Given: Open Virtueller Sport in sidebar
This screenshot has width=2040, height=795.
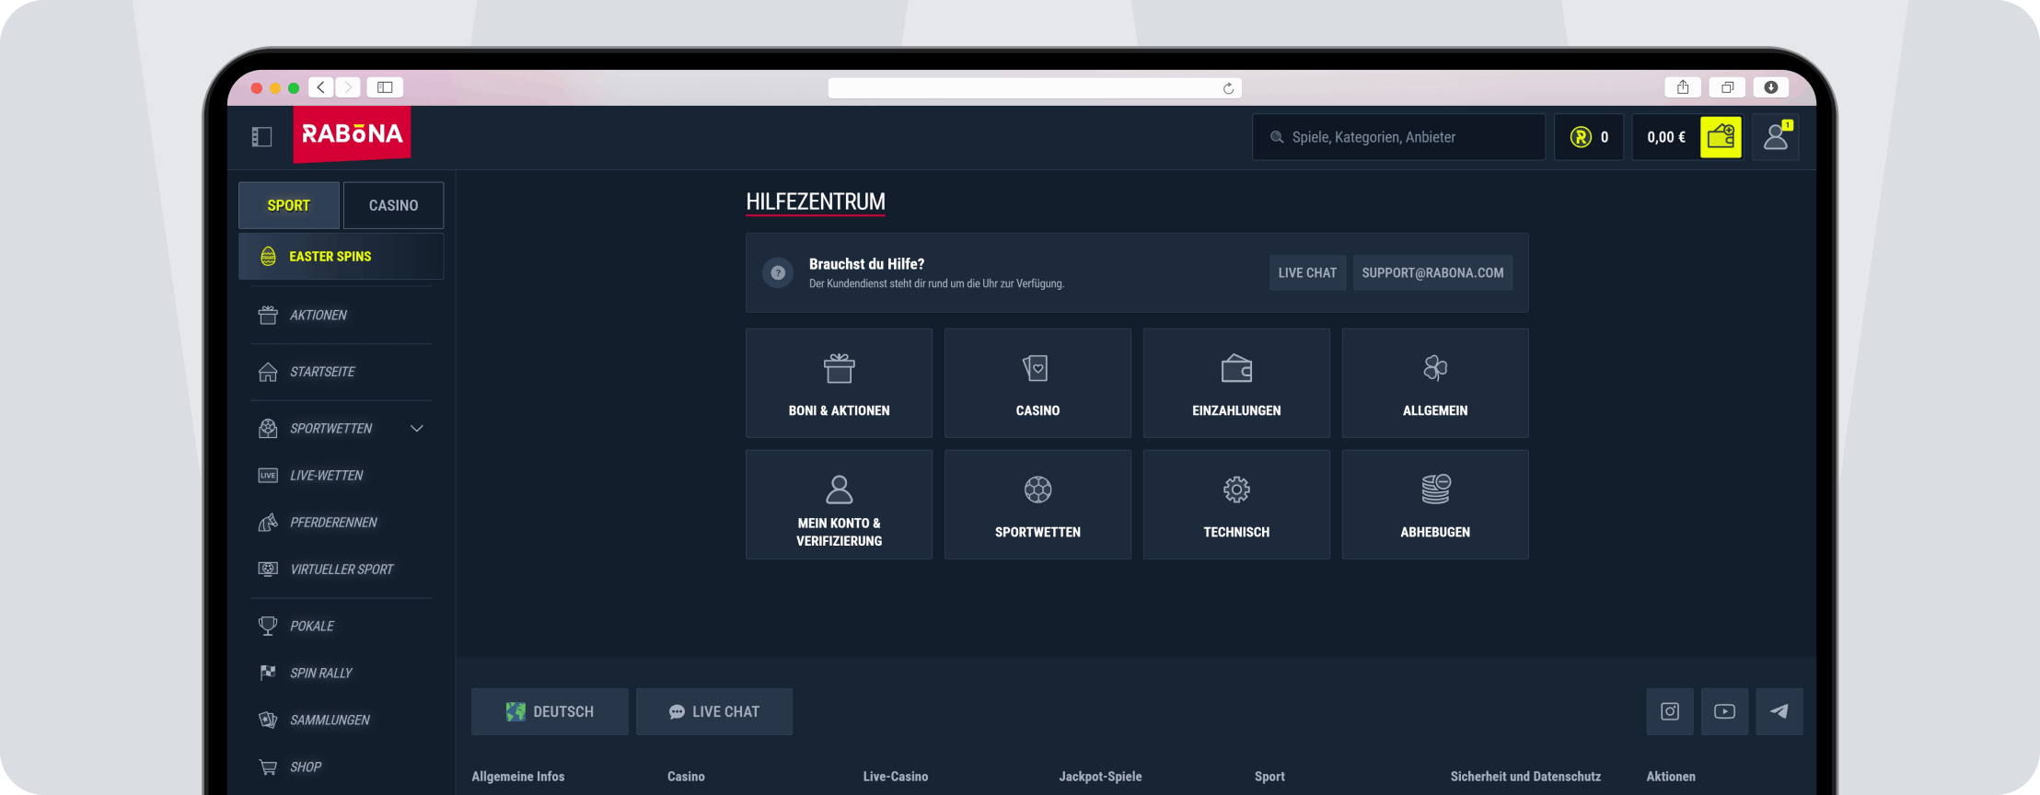Looking at the screenshot, I should [x=341, y=569].
